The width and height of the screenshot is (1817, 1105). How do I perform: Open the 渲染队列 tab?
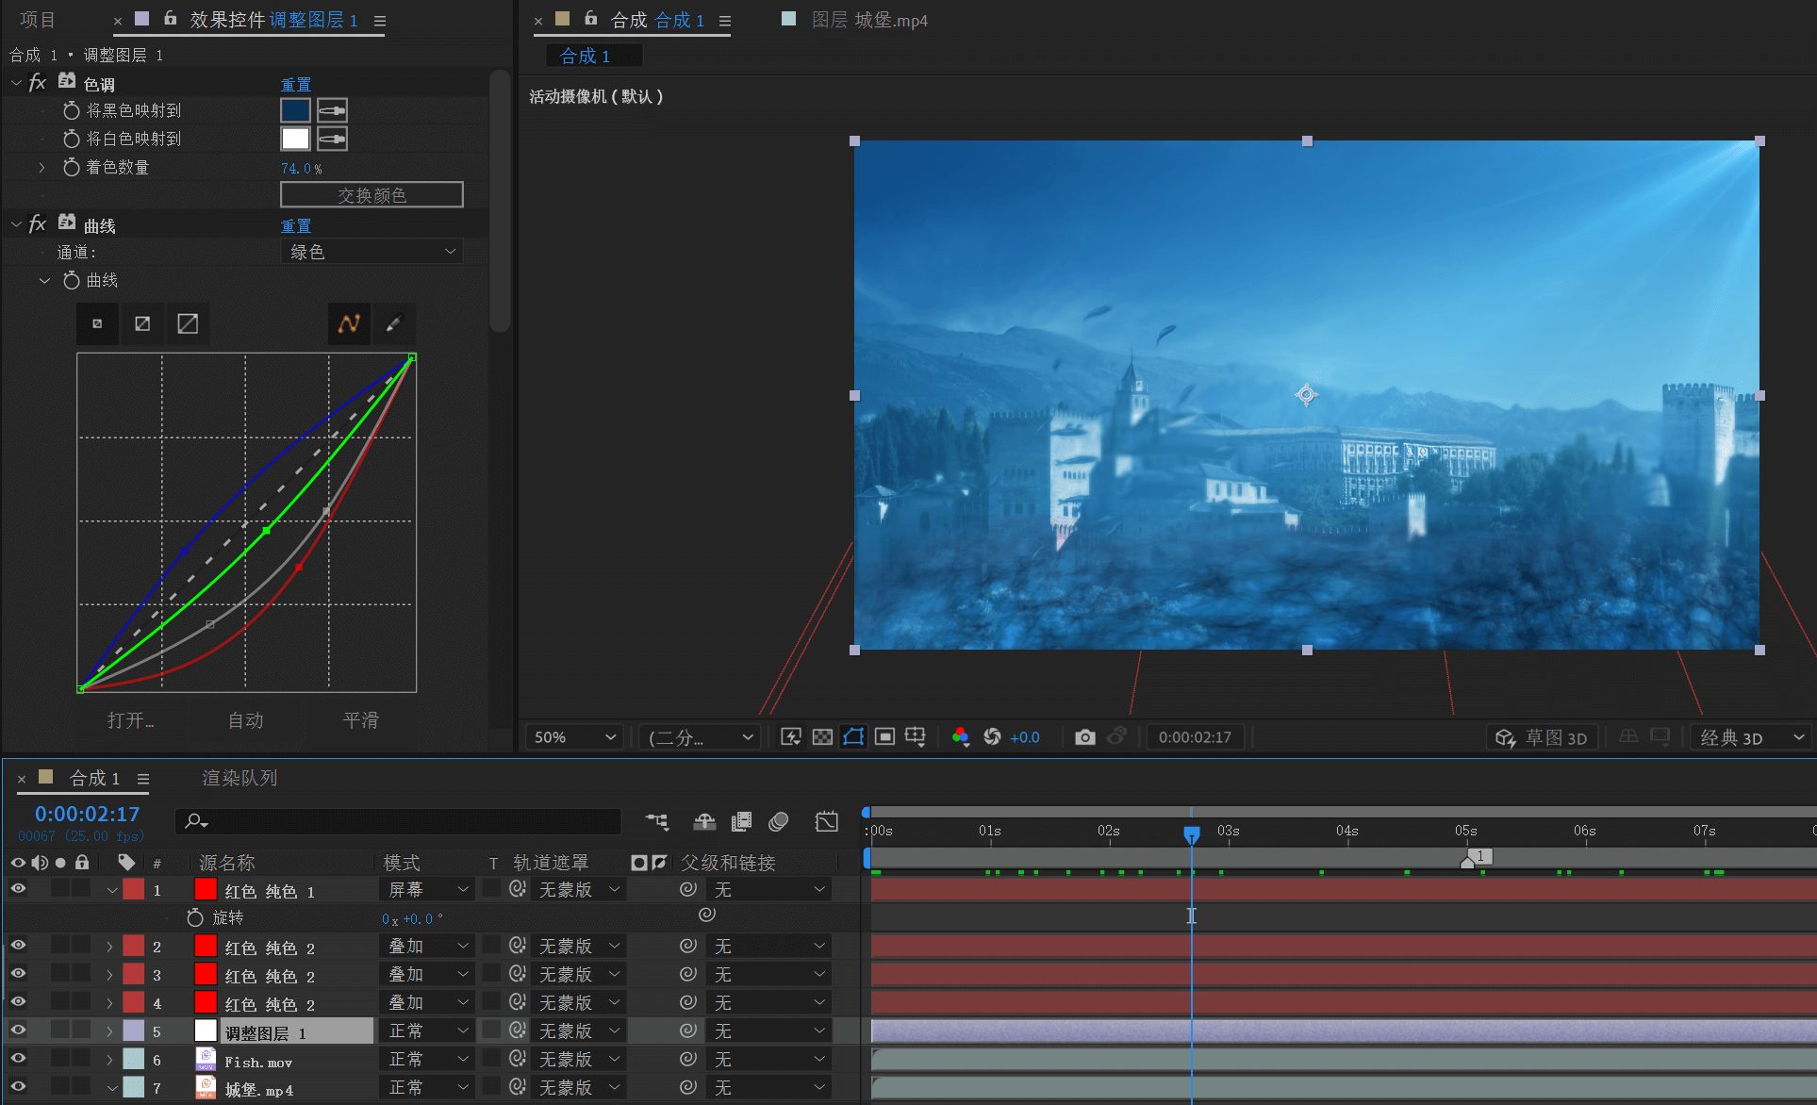(240, 778)
